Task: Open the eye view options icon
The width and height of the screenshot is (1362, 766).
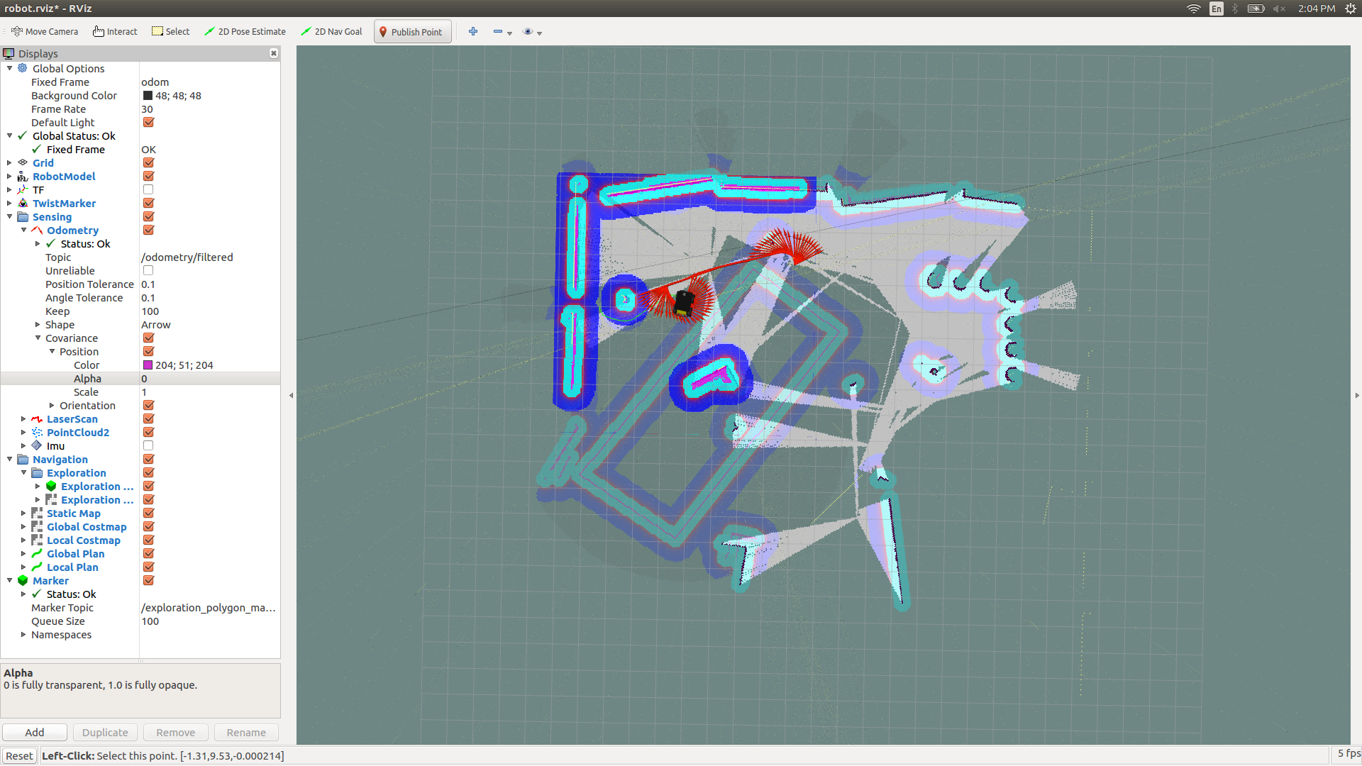Action: (x=528, y=32)
